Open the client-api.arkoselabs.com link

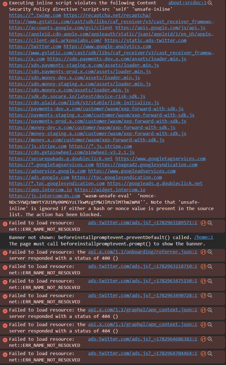coord(55,40)
